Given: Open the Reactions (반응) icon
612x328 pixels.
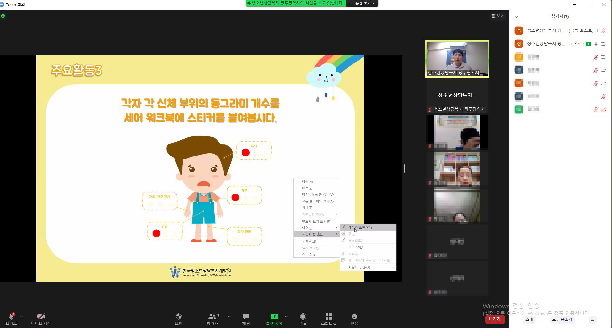Looking at the screenshot, I should 354,316.
